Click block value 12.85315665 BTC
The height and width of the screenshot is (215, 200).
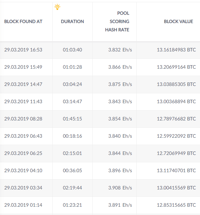click(176, 205)
